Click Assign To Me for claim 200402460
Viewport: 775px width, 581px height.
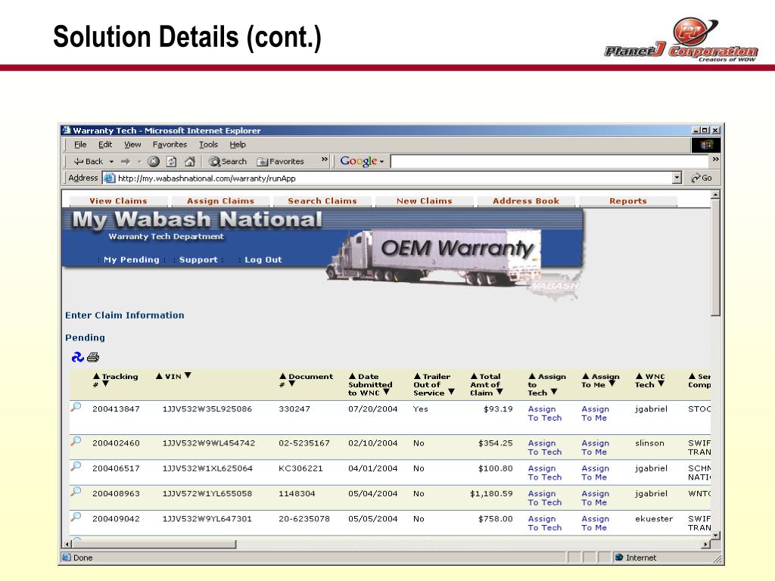(595, 448)
